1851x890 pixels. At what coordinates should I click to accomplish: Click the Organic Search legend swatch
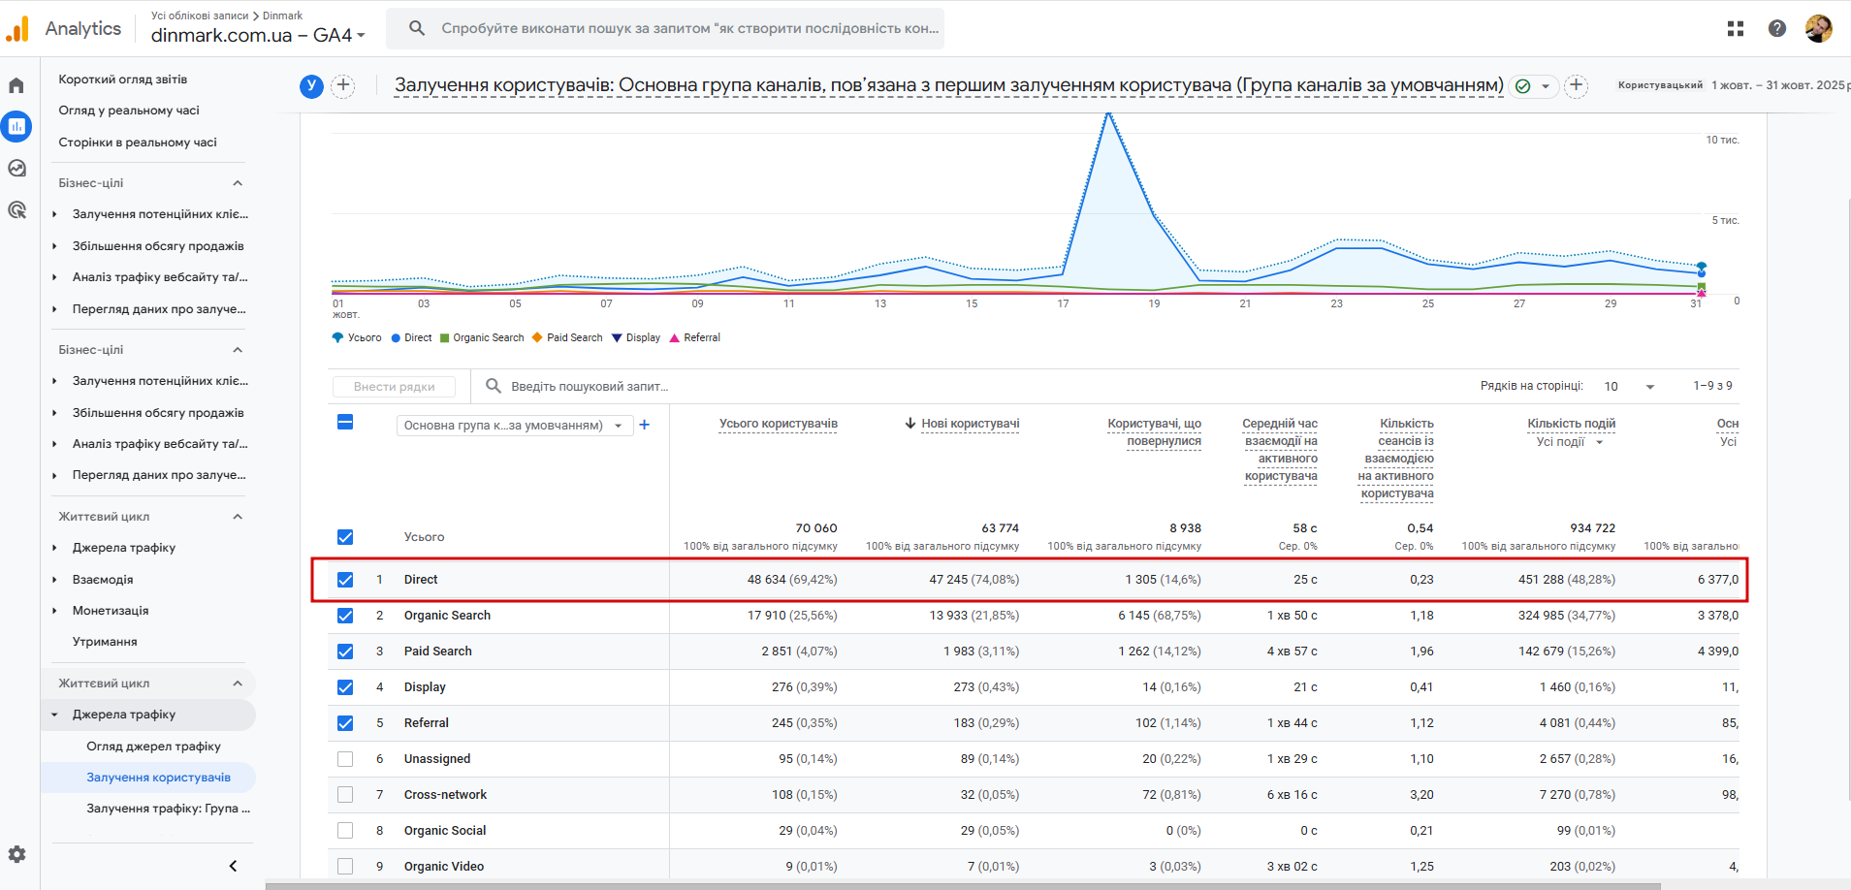pos(445,338)
